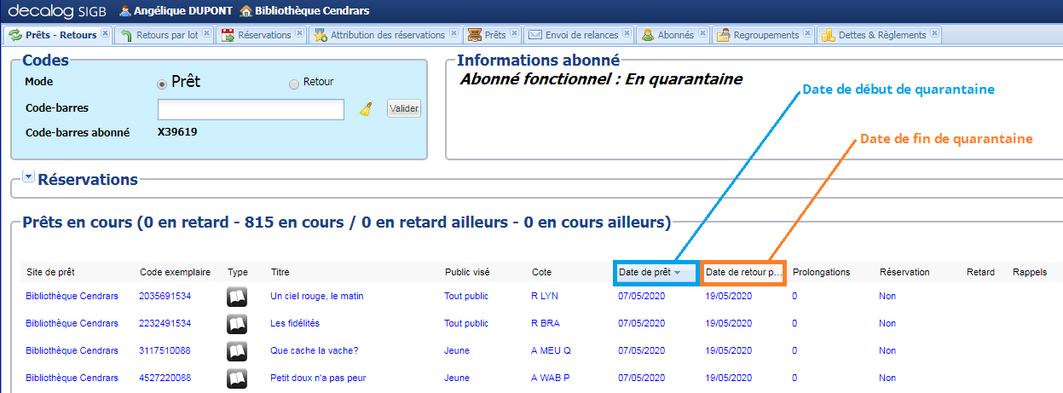This screenshot has width=1063, height=393.
Task: Close the Dettes & Règlements tab
Action: 934,34
